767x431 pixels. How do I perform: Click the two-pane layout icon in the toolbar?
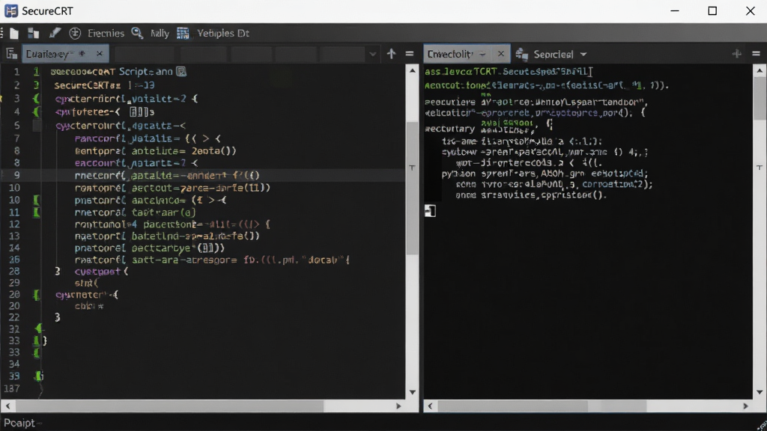(33, 33)
